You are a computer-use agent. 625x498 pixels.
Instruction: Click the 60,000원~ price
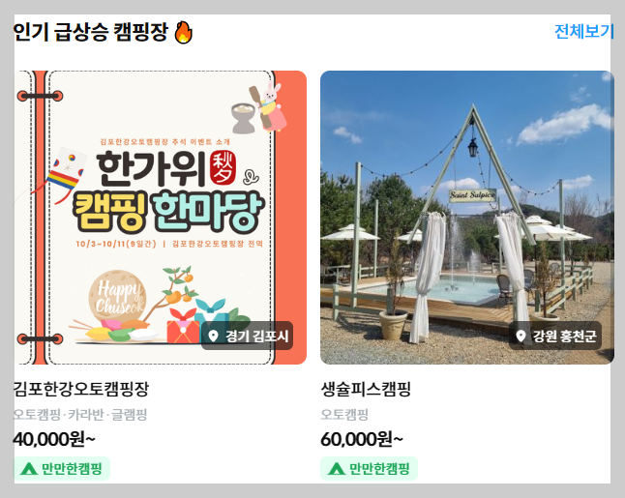(362, 439)
